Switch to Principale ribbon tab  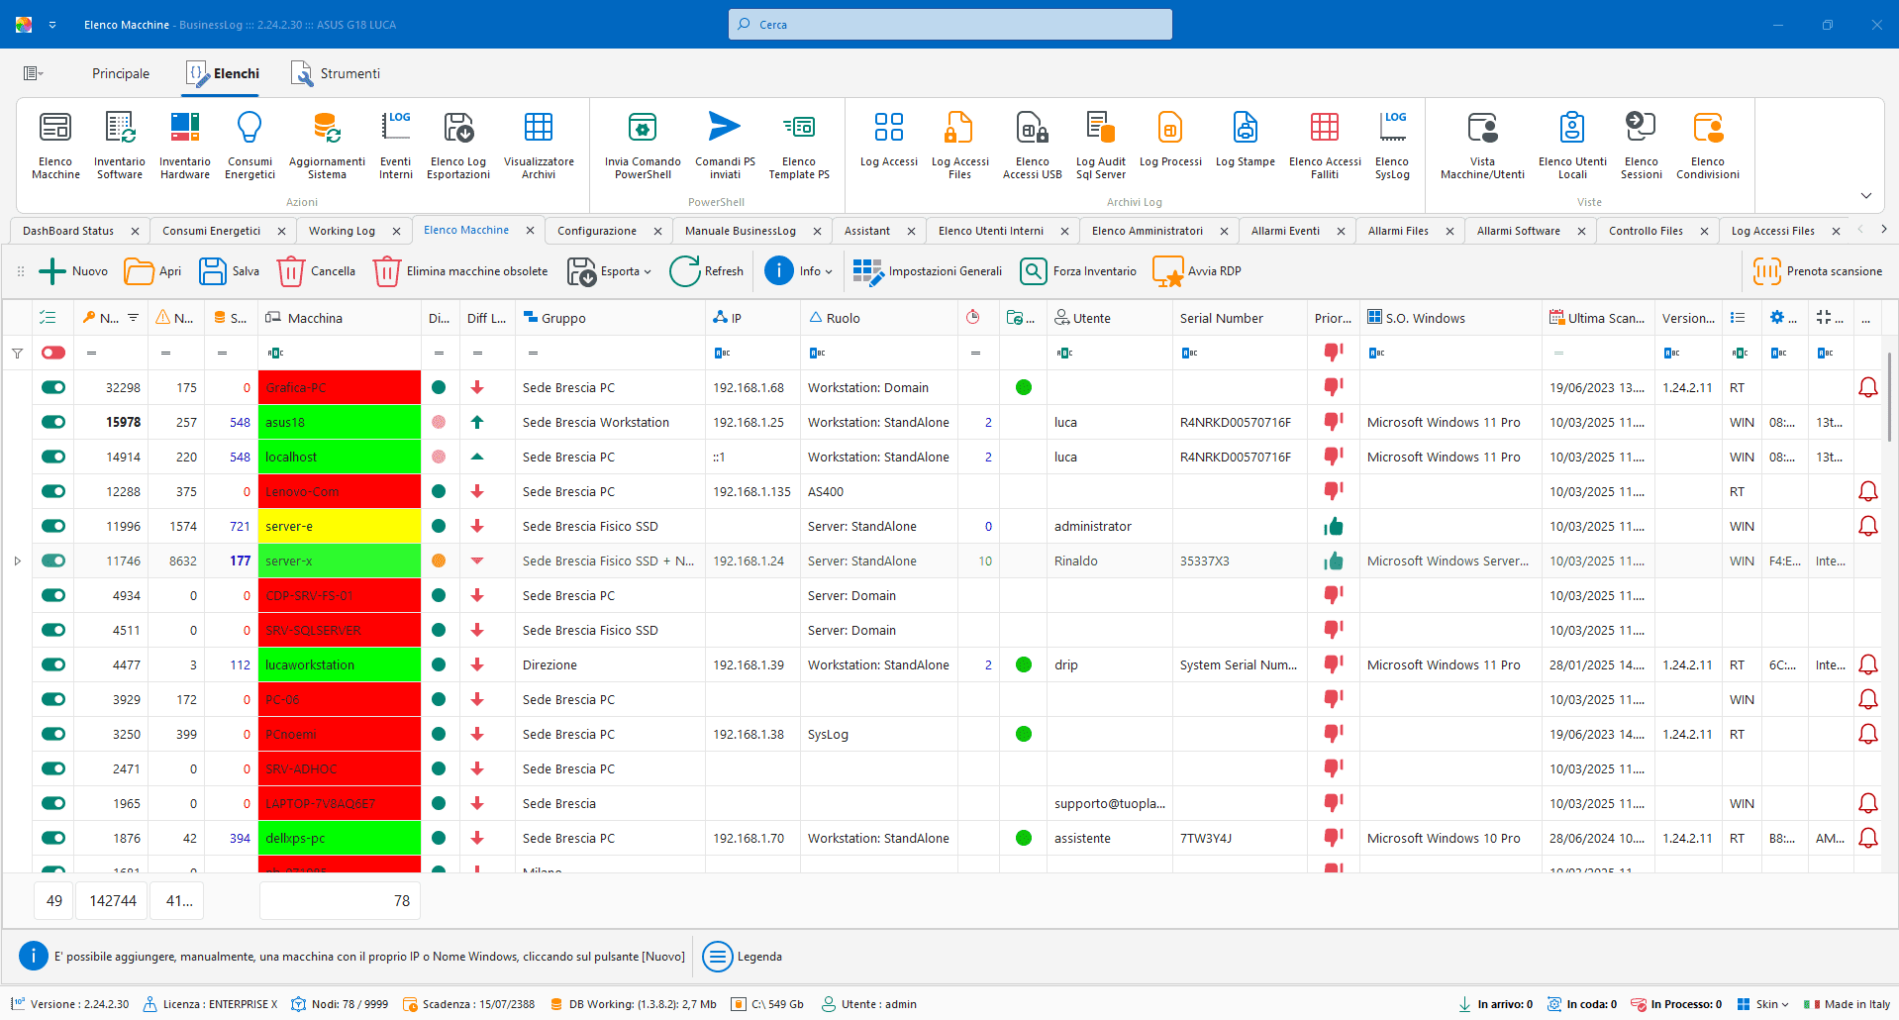[121, 73]
